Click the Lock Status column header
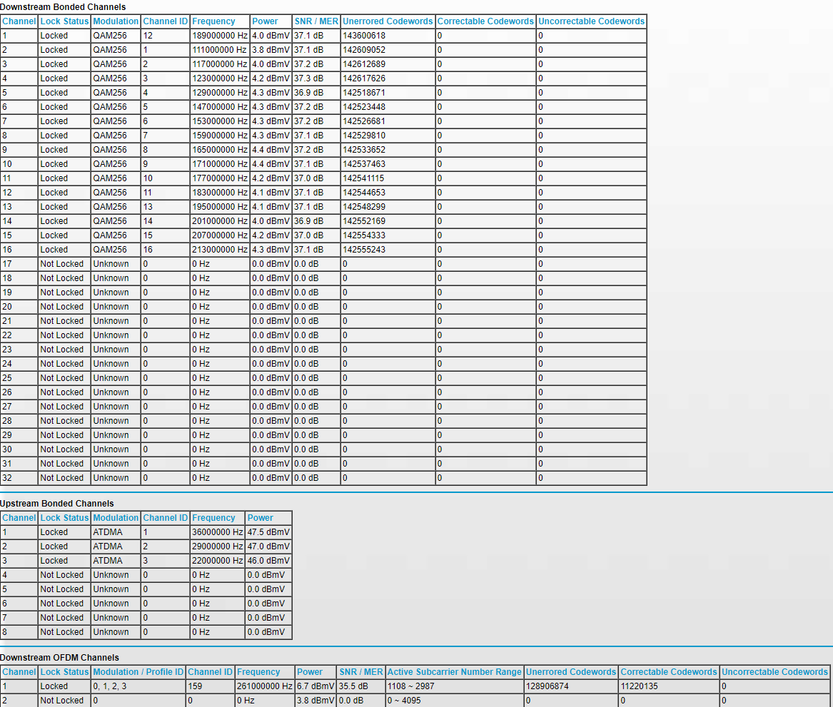 [x=64, y=21]
